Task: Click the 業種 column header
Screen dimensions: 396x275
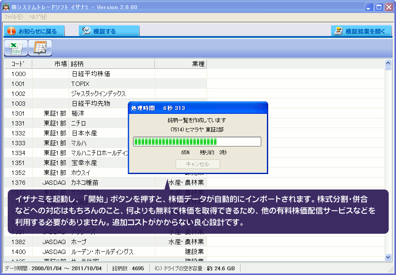Action: pyautogui.click(x=181, y=64)
